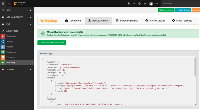Open the Environment module
Viewport: 200px width, 110px height.
click(11, 52)
